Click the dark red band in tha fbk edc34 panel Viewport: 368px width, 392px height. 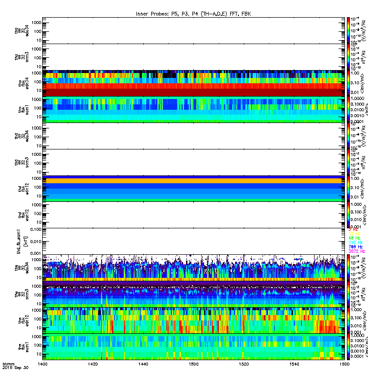(193, 92)
